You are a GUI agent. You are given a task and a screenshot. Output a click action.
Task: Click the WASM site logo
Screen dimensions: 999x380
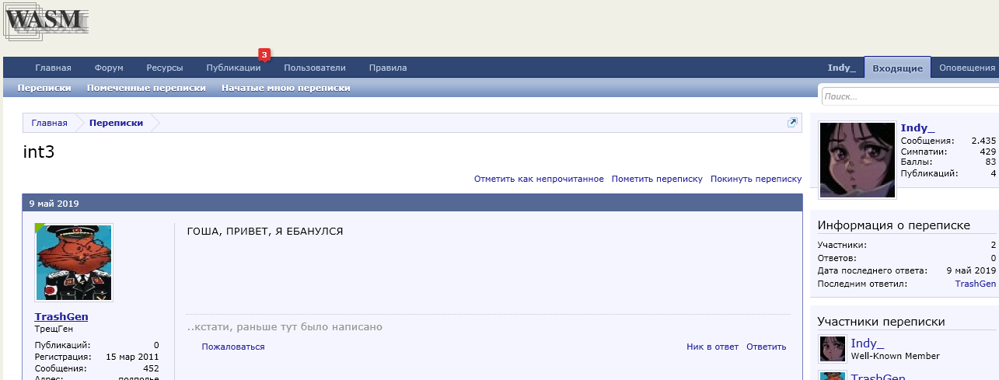coord(47,23)
